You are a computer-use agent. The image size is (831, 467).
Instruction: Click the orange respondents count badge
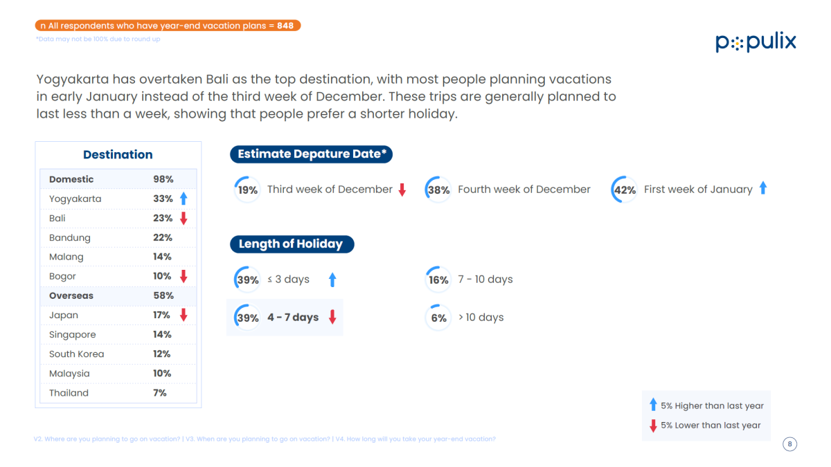(168, 26)
